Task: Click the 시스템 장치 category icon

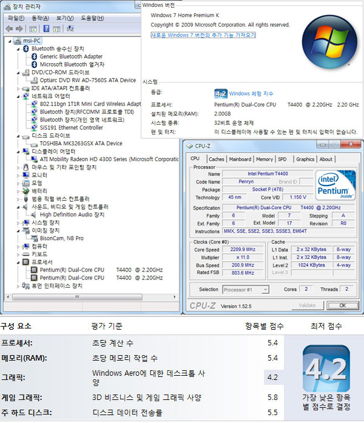Action: pyautogui.click(x=26, y=222)
